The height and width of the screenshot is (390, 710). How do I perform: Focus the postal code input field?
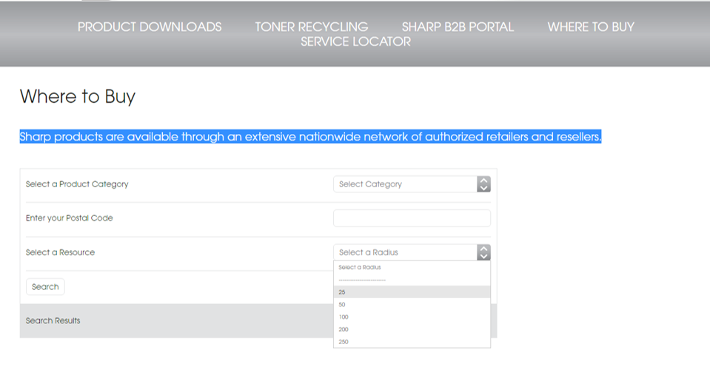[x=412, y=218]
